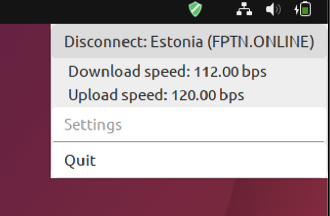Click the Upload speed row
This screenshot has height=216, width=330.
tap(189, 95)
